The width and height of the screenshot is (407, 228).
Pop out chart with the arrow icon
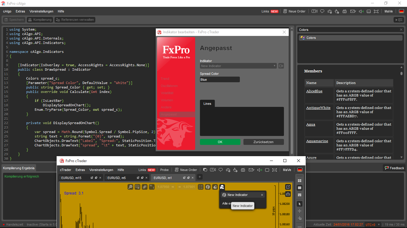click(x=288, y=187)
